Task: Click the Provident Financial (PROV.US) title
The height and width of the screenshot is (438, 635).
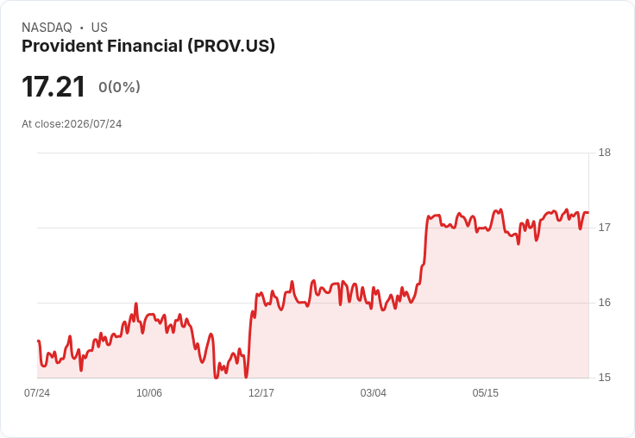Action: [148, 47]
